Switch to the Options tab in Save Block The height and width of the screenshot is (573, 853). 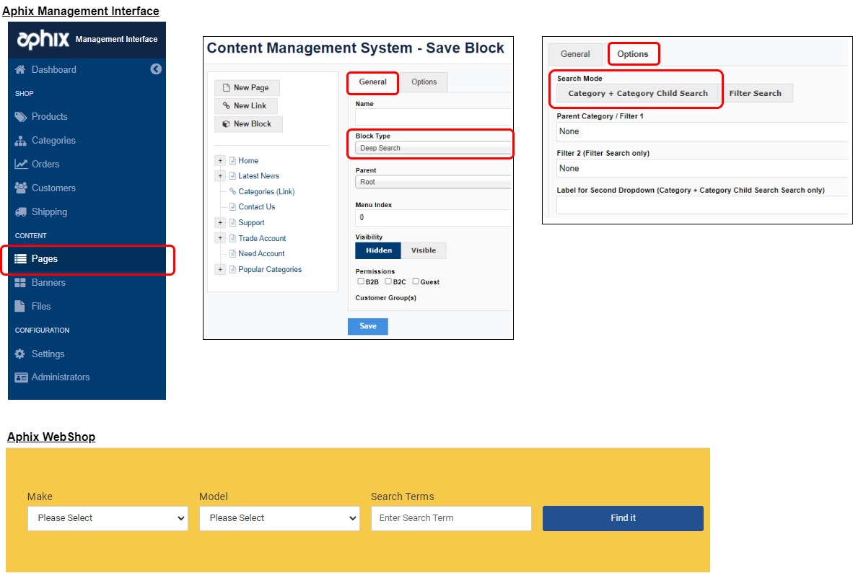point(424,82)
